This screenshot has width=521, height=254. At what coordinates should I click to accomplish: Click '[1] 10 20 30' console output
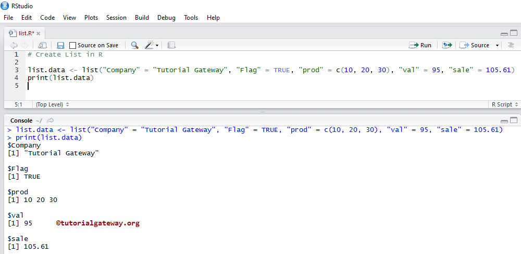click(32, 200)
